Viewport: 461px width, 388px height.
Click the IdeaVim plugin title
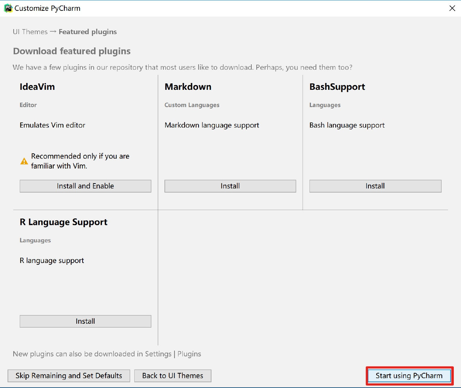point(37,87)
